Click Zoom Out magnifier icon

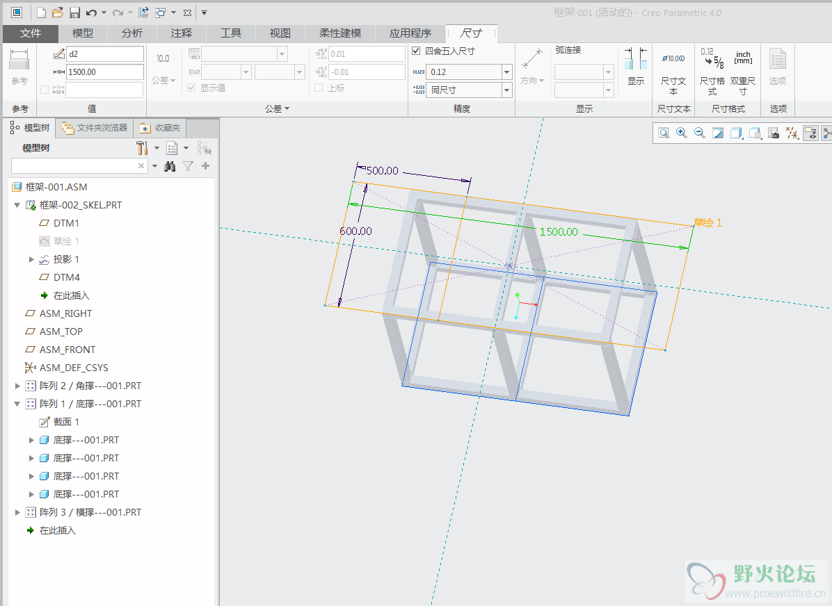699,133
